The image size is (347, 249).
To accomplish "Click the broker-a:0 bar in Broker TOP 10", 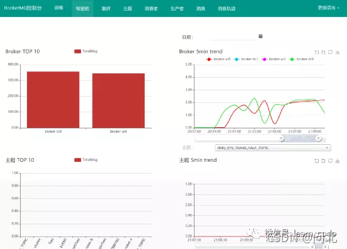I will pos(119,100).
